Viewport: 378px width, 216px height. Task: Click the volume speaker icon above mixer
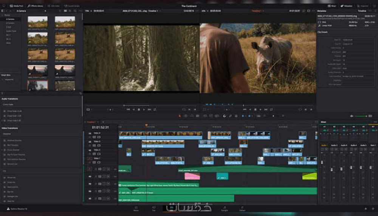click(351, 116)
